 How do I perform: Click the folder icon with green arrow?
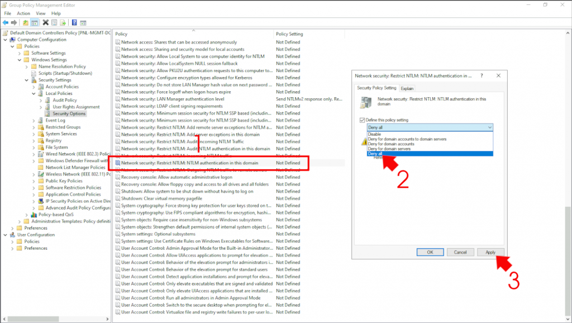point(25,22)
